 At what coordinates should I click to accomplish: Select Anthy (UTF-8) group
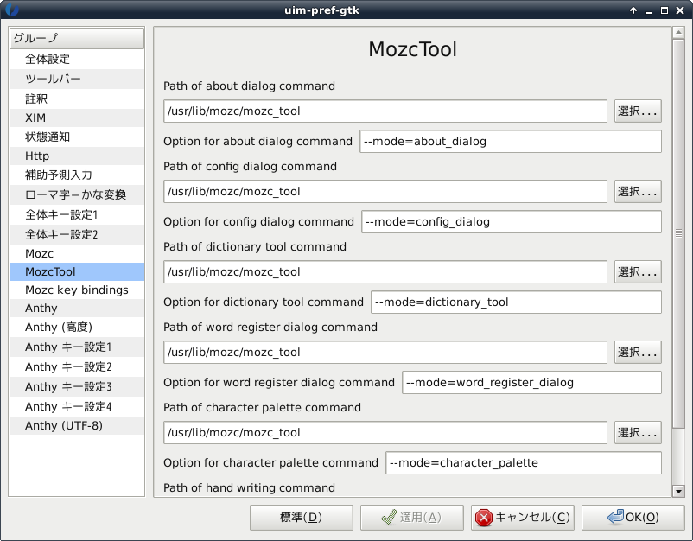(x=76, y=425)
